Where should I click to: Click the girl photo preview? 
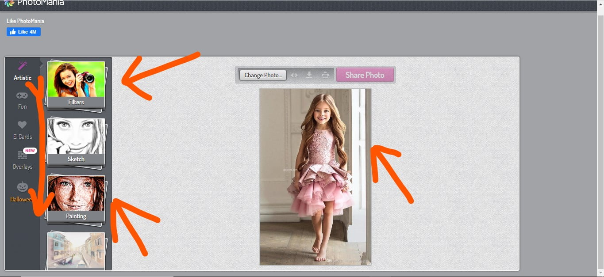(x=315, y=177)
